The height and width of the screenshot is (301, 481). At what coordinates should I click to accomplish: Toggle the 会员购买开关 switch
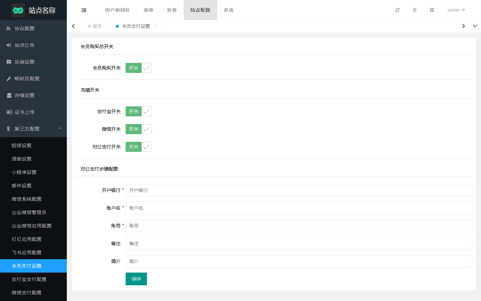pyautogui.click(x=138, y=68)
